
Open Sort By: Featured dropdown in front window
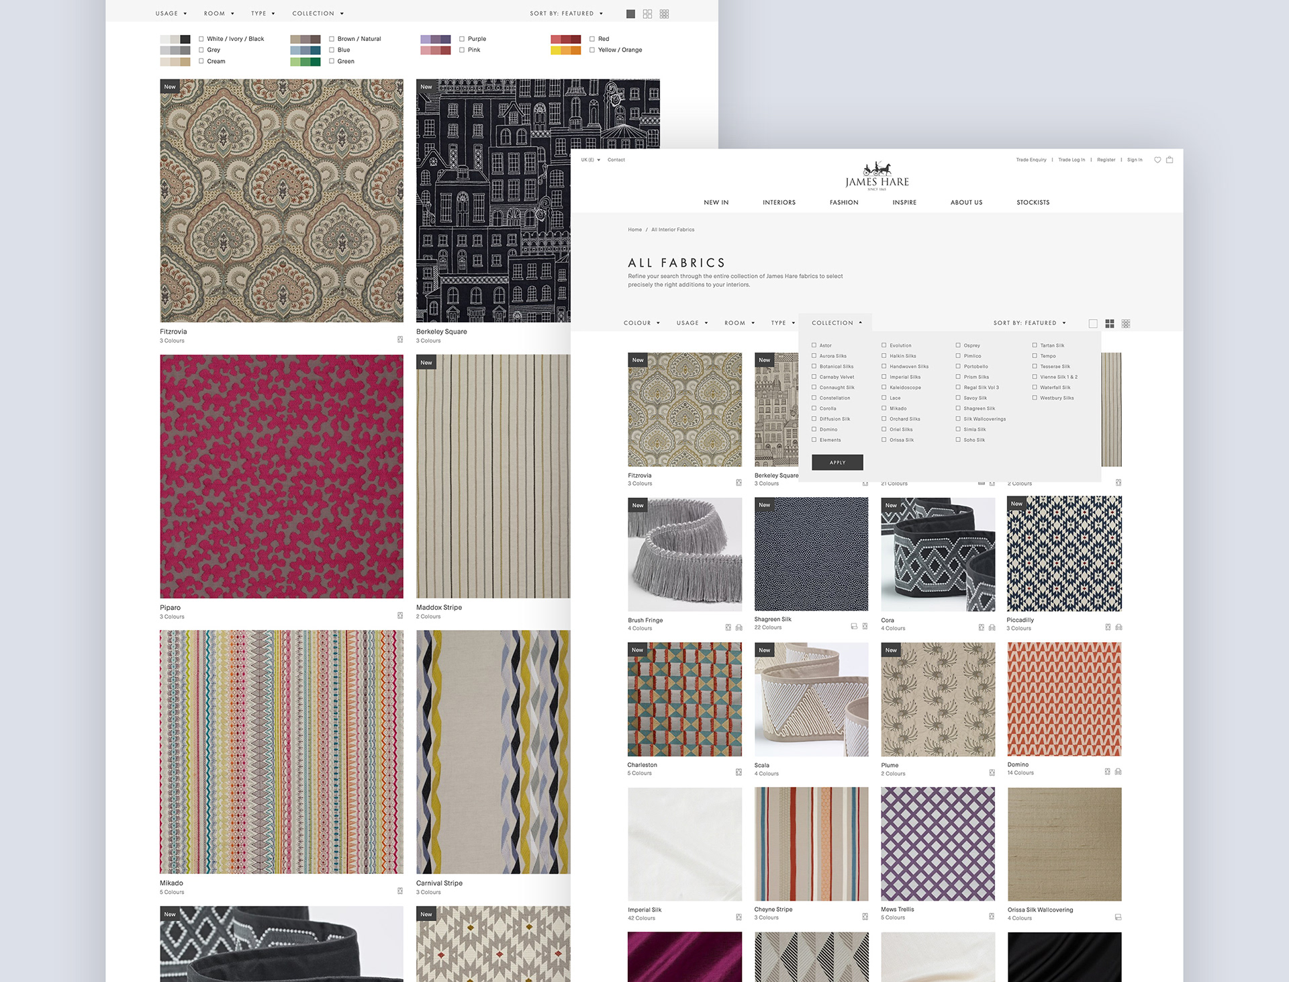(1029, 323)
